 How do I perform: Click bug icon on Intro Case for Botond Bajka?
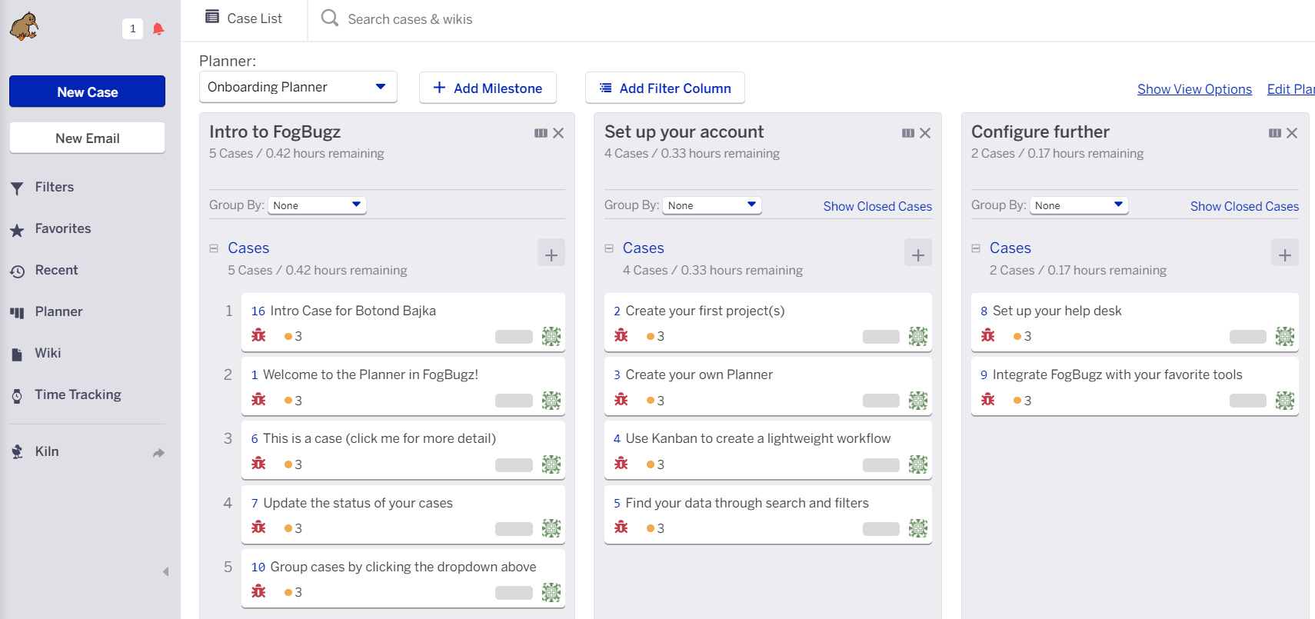pos(258,335)
